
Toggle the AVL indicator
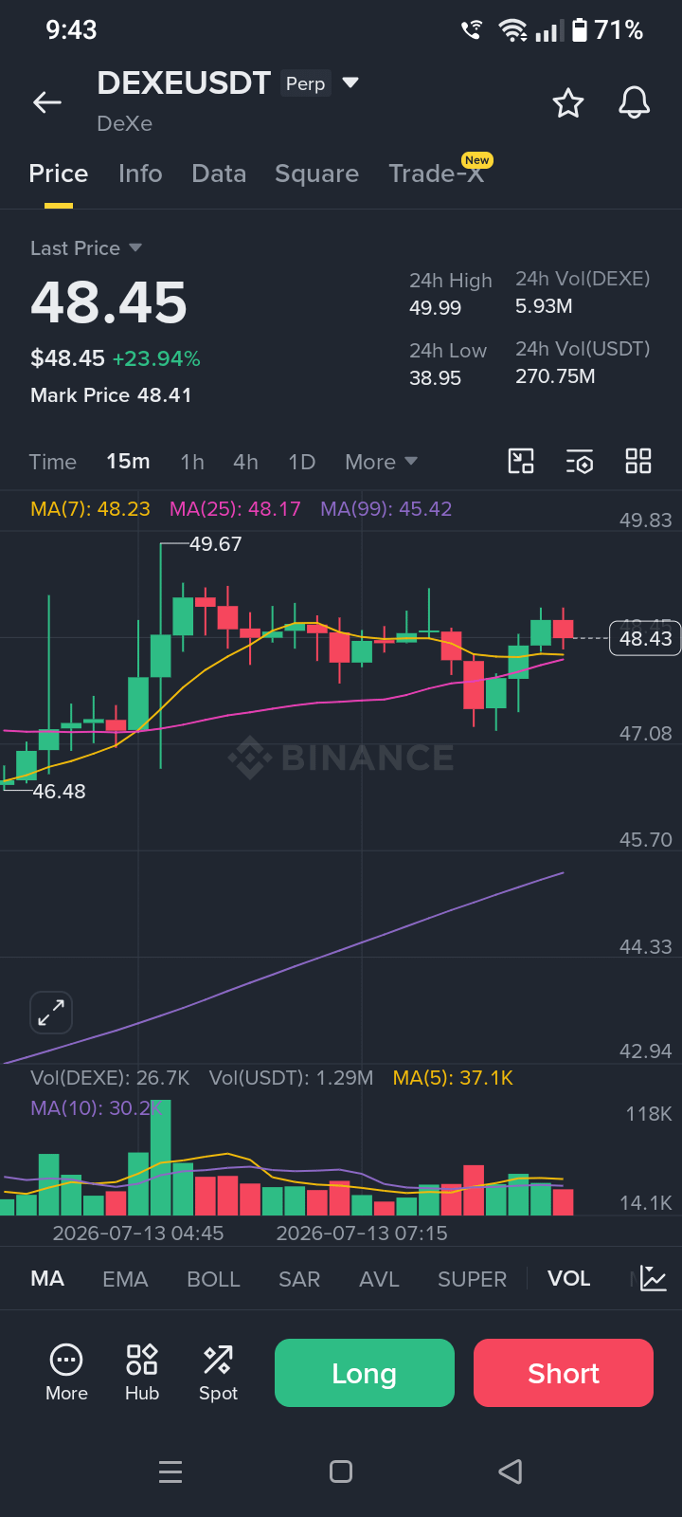pos(379,1279)
